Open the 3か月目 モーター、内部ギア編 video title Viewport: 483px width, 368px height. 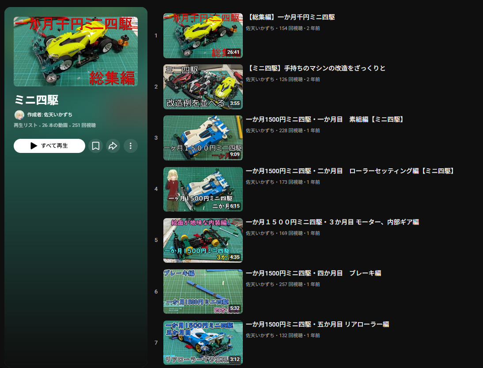332,222
